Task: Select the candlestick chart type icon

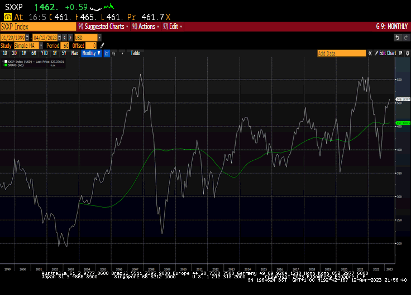Action: coord(114,53)
